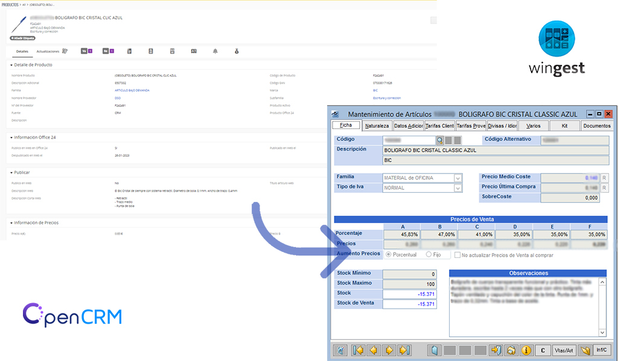
Task: Check No actualizar Precios de Venta al comprar
Action: point(457,255)
